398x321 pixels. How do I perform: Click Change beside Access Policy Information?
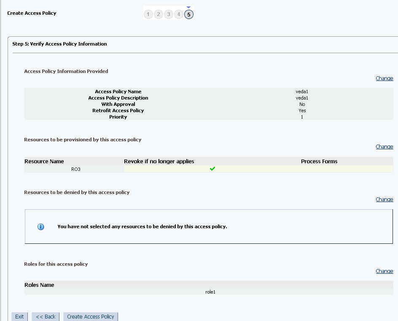pos(384,78)
